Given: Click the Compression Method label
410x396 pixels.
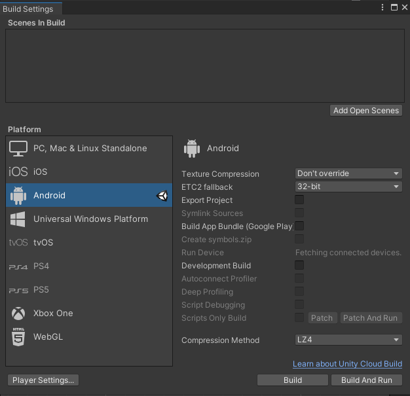Looking at the screenshot, I should tap(221, 340).
